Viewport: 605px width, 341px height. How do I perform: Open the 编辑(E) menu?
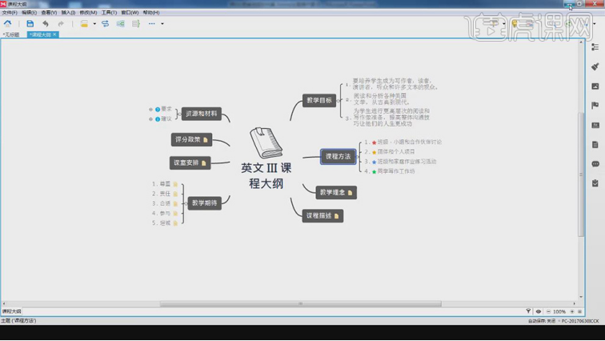coord(29,13)
